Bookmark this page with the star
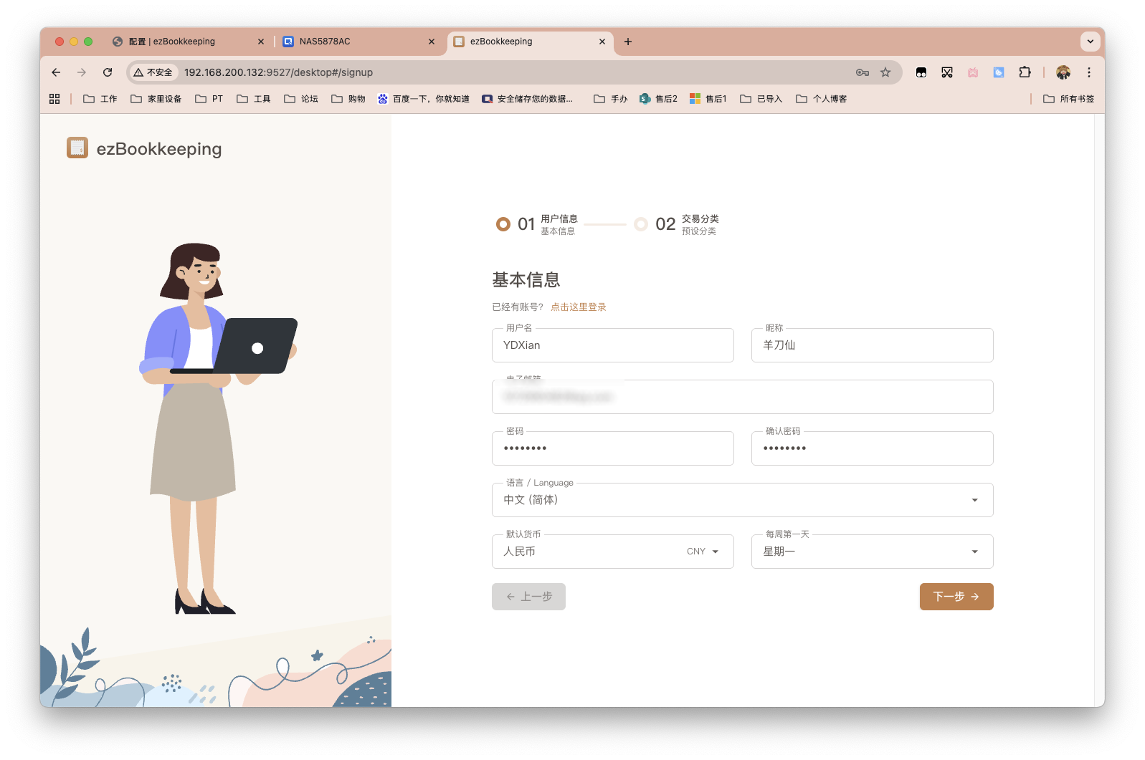The width and height of the screenshot is (1145, 760). 885,72
